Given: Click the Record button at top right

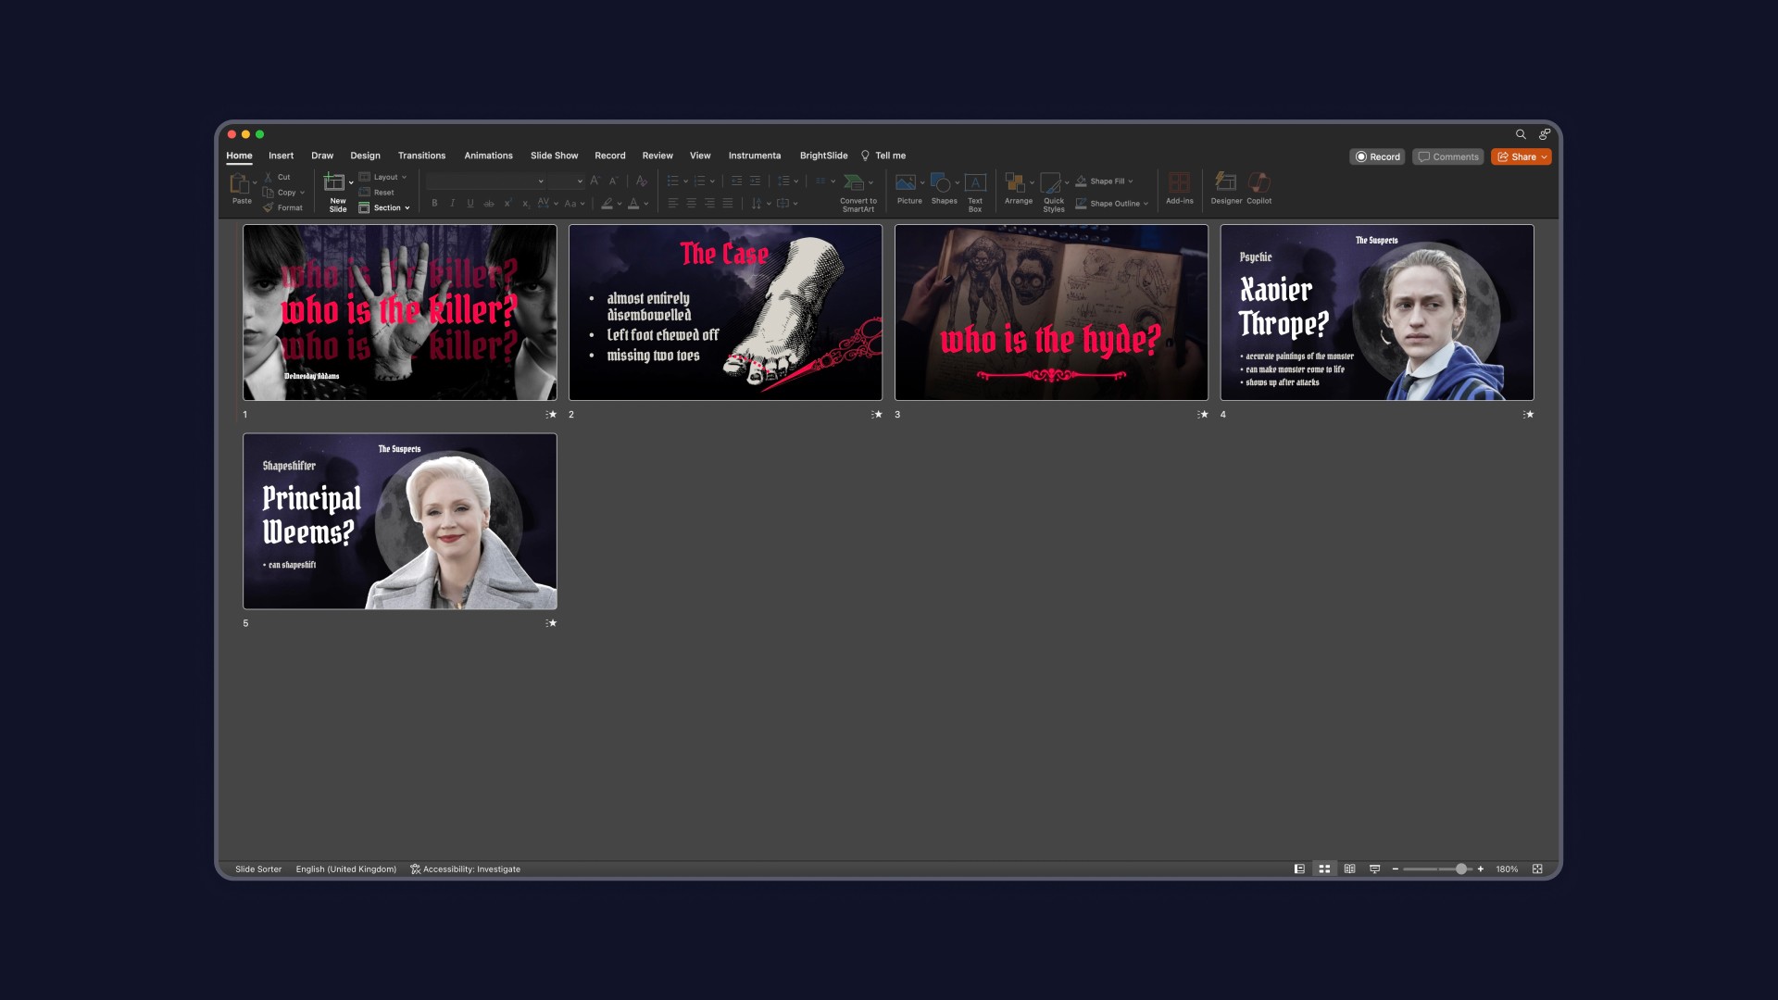Looking at the screenshot, I should pyautogui.click(x=1377, y=157).
